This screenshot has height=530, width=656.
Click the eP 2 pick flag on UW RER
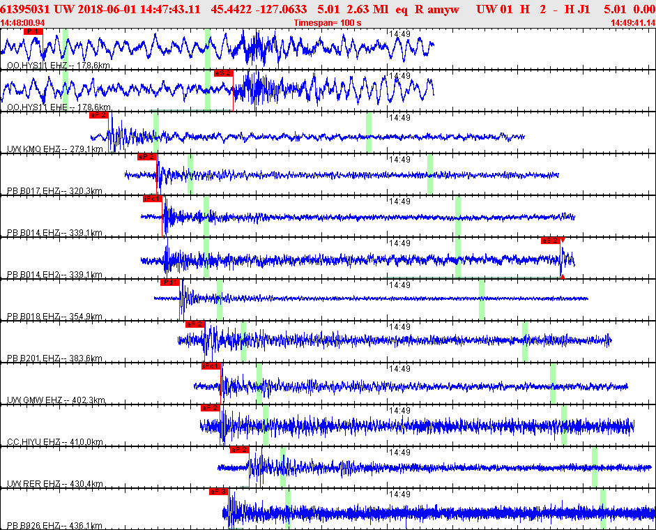click(x=240, y=450)
